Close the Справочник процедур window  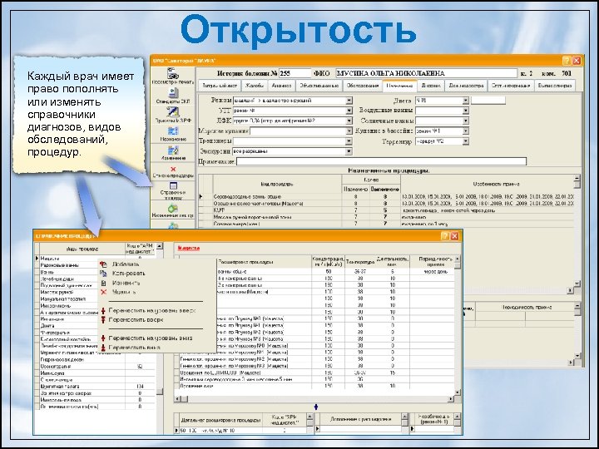tap(454, 236)
